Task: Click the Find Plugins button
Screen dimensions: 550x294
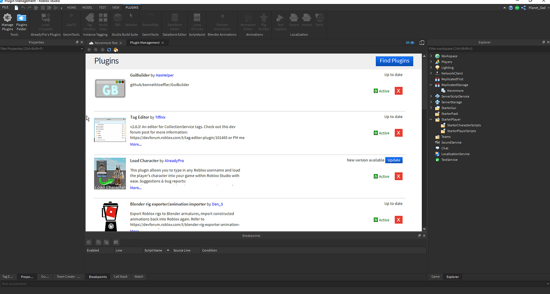Action: pyautogui.click(x=394, y=61)
